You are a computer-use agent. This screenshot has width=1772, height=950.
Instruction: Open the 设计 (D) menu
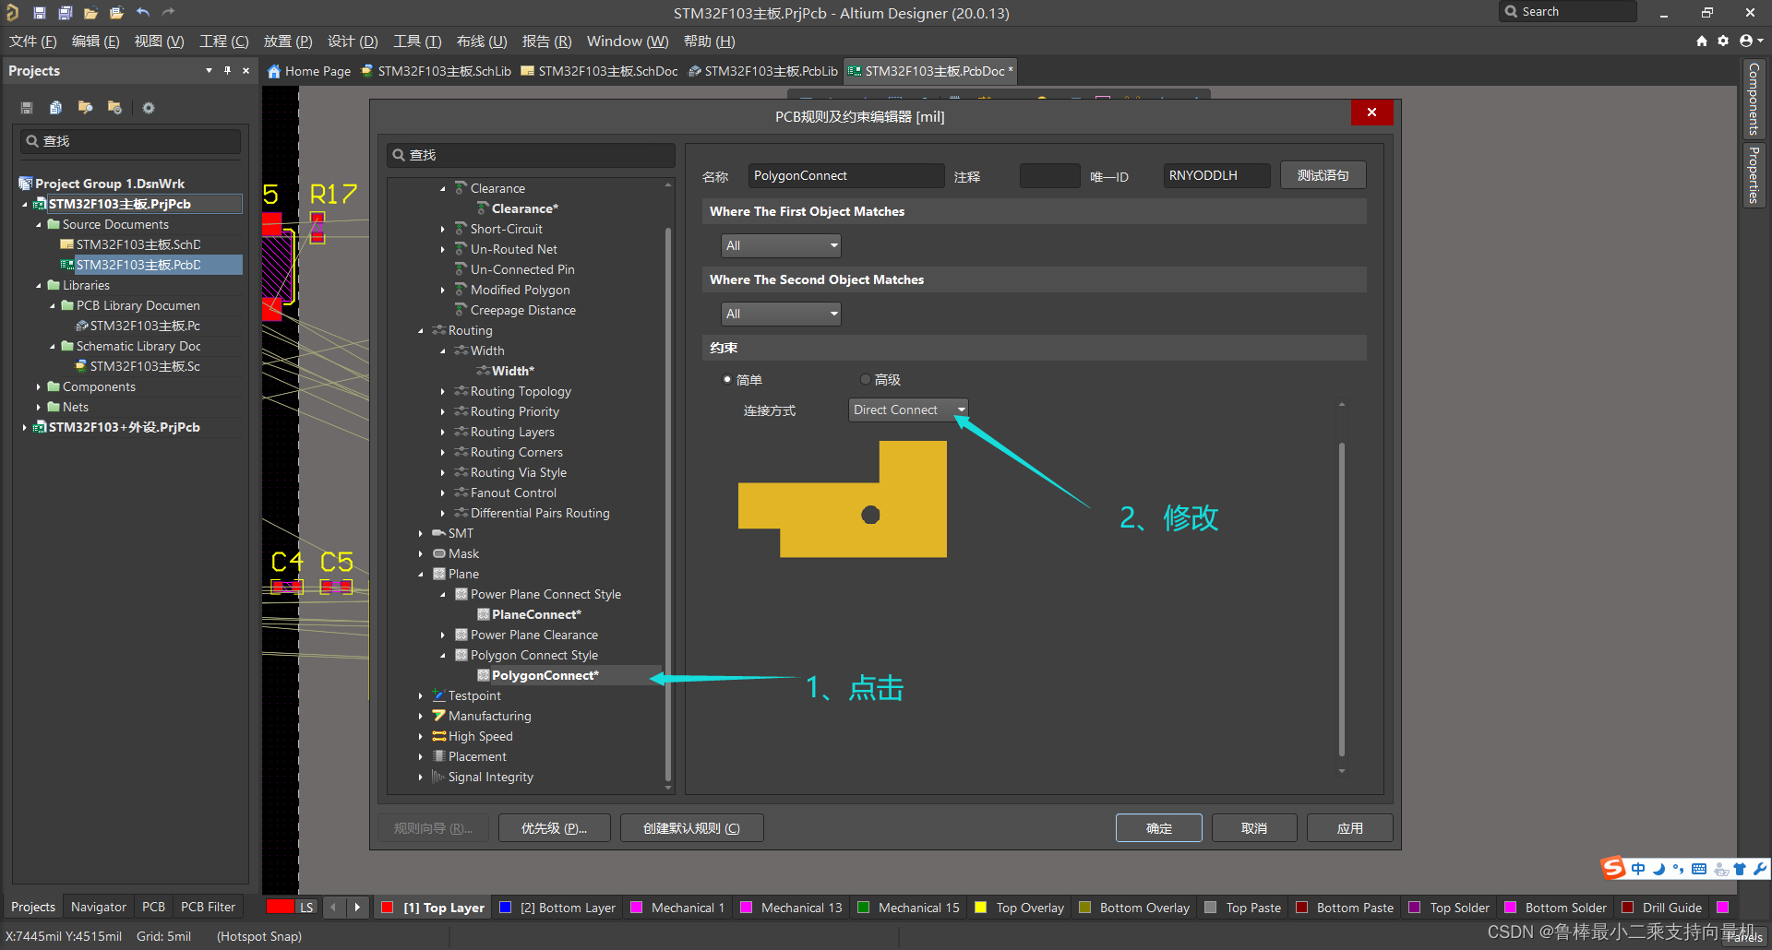(353, 42)
